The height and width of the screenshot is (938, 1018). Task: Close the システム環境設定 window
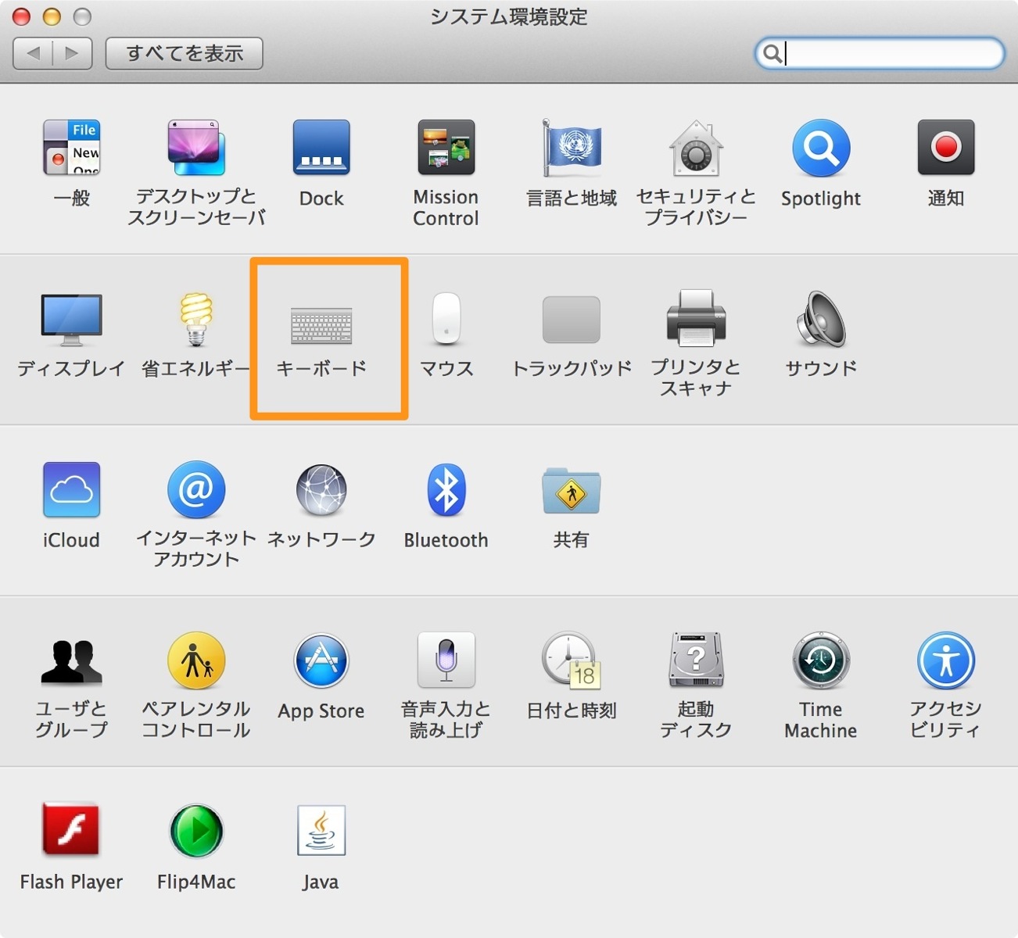pyautogui.click(x=22, y=16)
